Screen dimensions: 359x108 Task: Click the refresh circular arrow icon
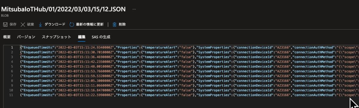click(72, 24)
